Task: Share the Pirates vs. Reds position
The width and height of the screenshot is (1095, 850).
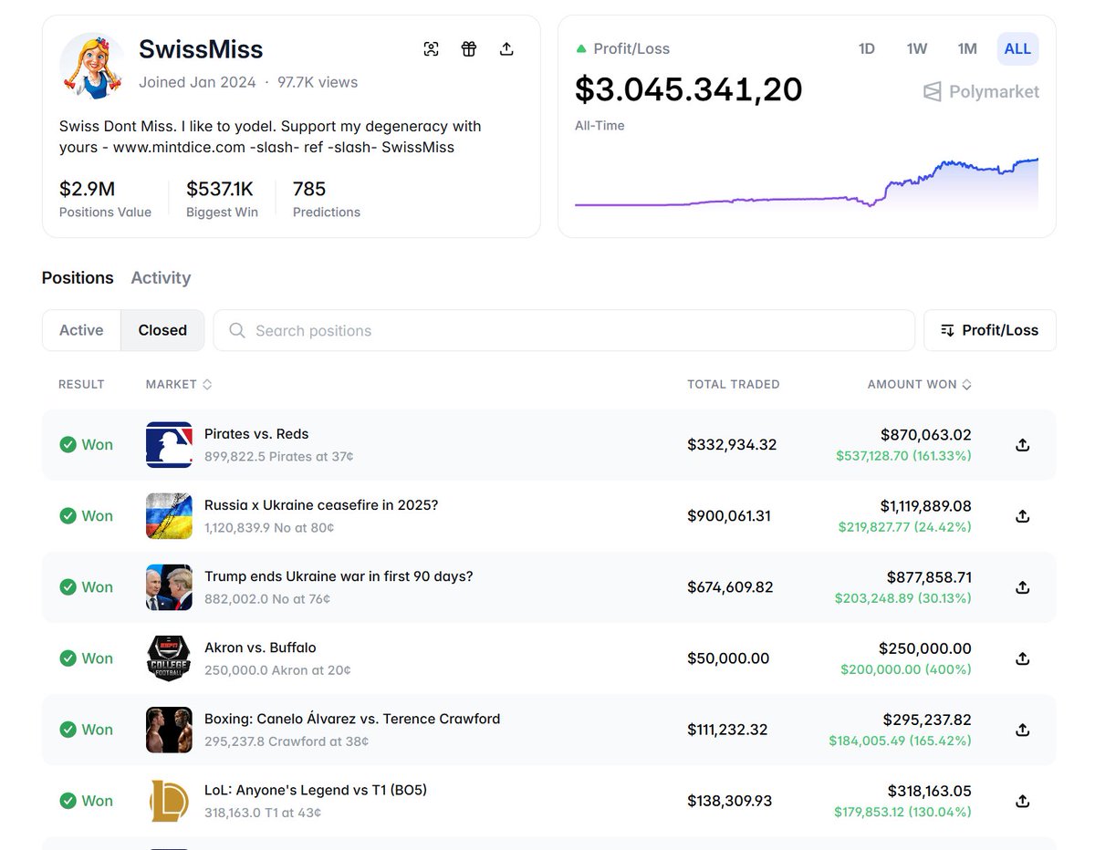Action: (x=1023, y=444)
